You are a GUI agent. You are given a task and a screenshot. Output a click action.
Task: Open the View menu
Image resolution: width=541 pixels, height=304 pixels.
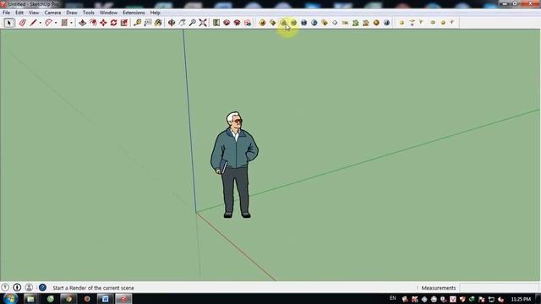34,13
